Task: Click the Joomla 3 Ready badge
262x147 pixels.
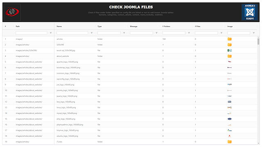Action: [x=250, y=12]
